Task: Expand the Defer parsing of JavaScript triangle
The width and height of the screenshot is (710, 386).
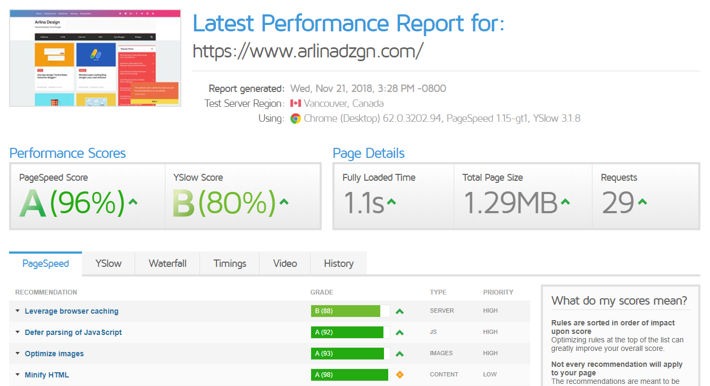Action: 18,332
